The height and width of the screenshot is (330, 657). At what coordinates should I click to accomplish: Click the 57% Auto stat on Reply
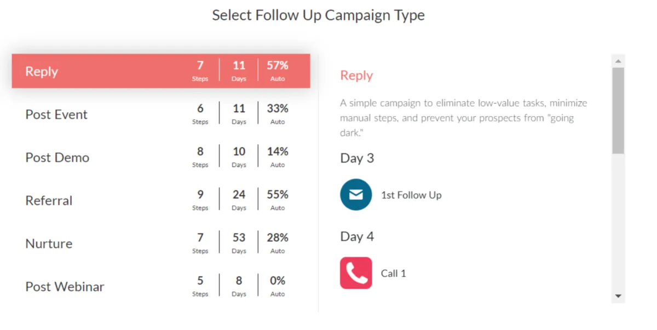tap(278, 71)
